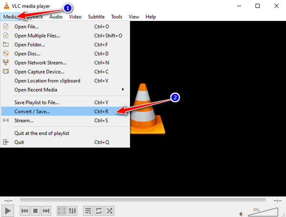The image size is (286, 217).
Task: Maximize the VLC window
Action: tap(257, 6)
